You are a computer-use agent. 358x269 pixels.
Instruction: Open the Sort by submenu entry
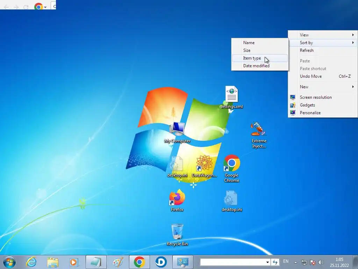pos(323,42)
